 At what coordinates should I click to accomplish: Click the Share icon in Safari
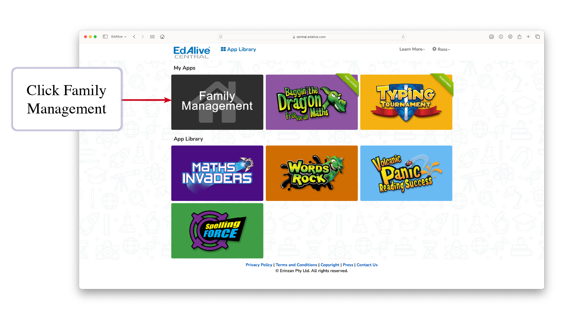click(519, 37)
